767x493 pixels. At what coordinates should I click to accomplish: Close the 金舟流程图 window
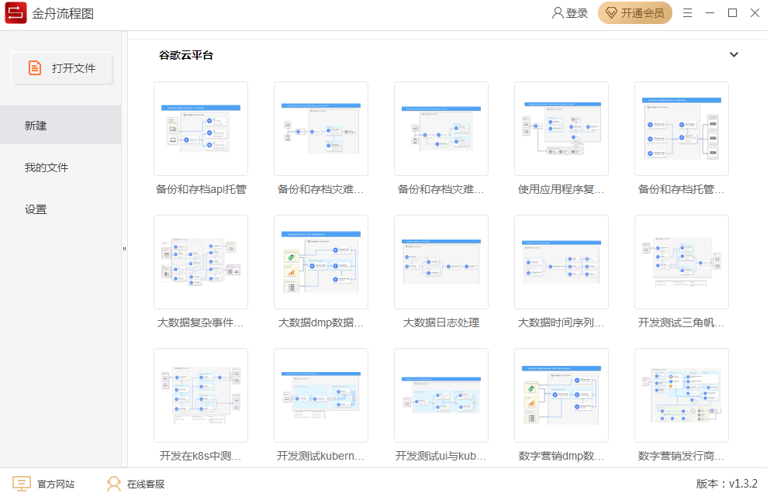(x=755, y=13)
